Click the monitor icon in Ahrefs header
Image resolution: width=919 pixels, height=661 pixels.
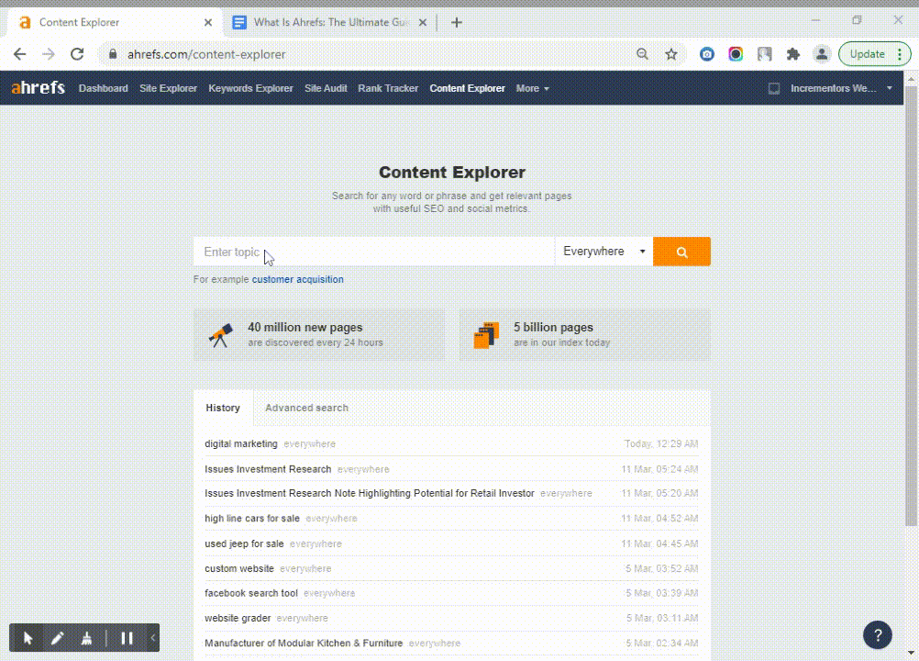click(x=774, y=88)
